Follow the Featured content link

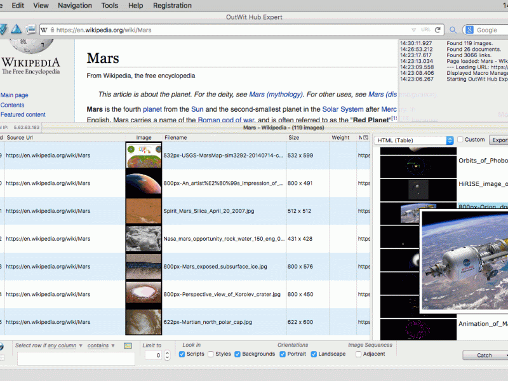pyautogui.click(x=23, y=114)
